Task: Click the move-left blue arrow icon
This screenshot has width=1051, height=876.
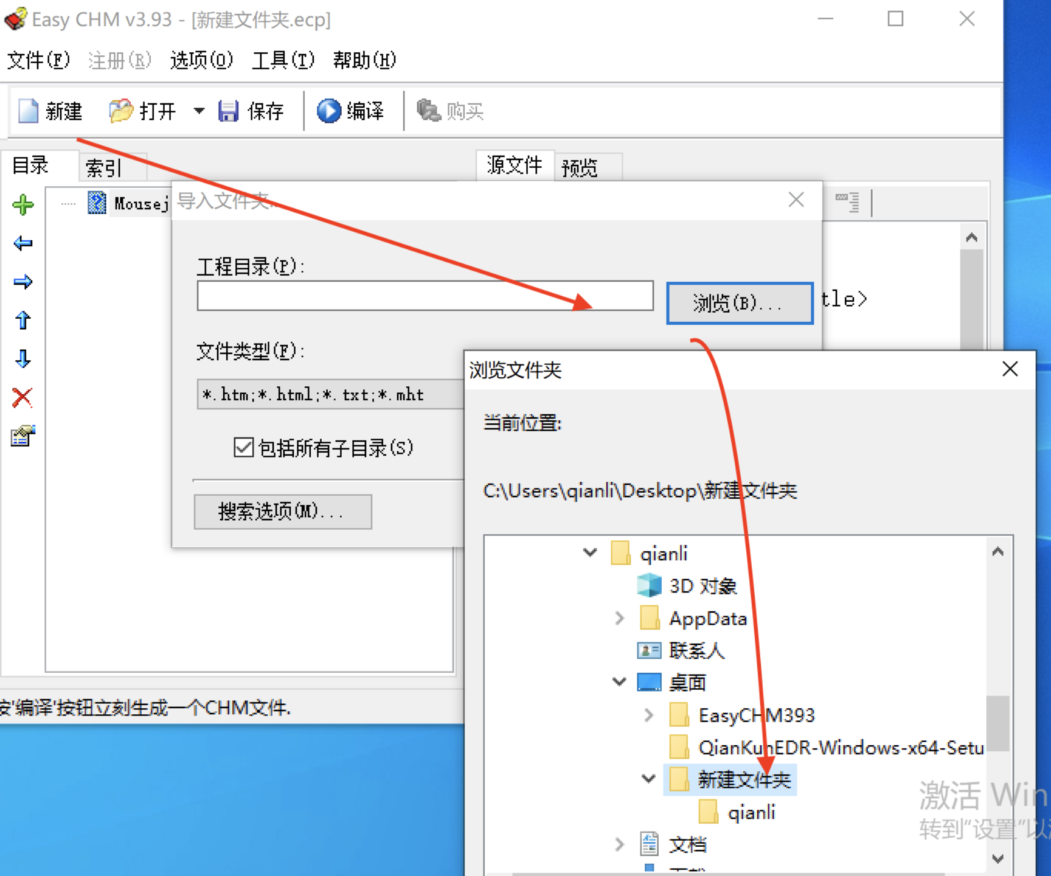Action: [x=23, y=243]
